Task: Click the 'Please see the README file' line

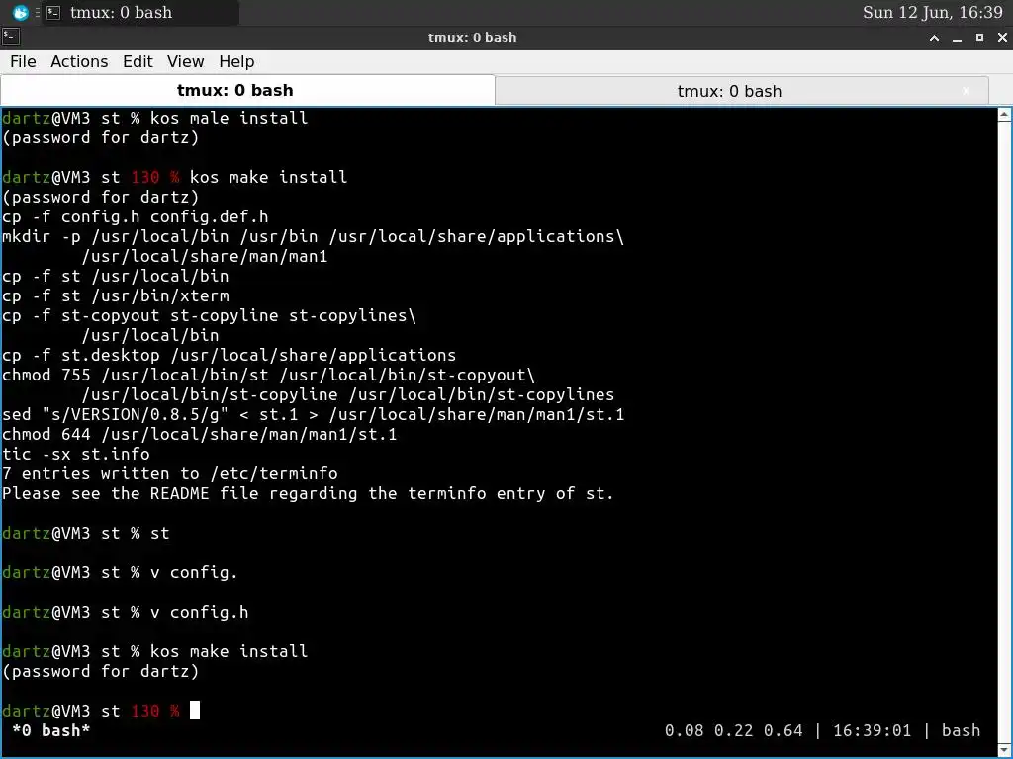Action: [308, 494]
